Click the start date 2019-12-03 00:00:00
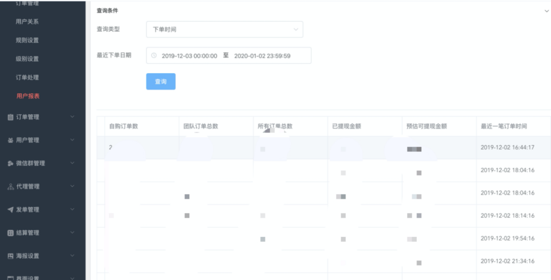This screenshot has height=280, width=551. click(189, 55)
